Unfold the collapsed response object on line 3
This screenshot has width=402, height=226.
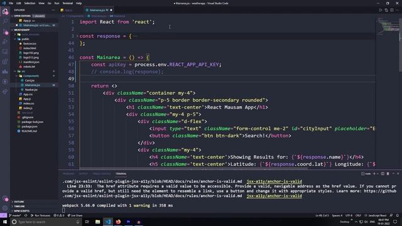(77, 36)
